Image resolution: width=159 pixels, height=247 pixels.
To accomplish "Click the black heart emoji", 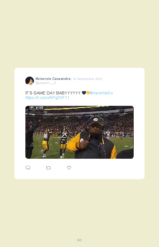I will pyautogui.click(x=84, y=93).
